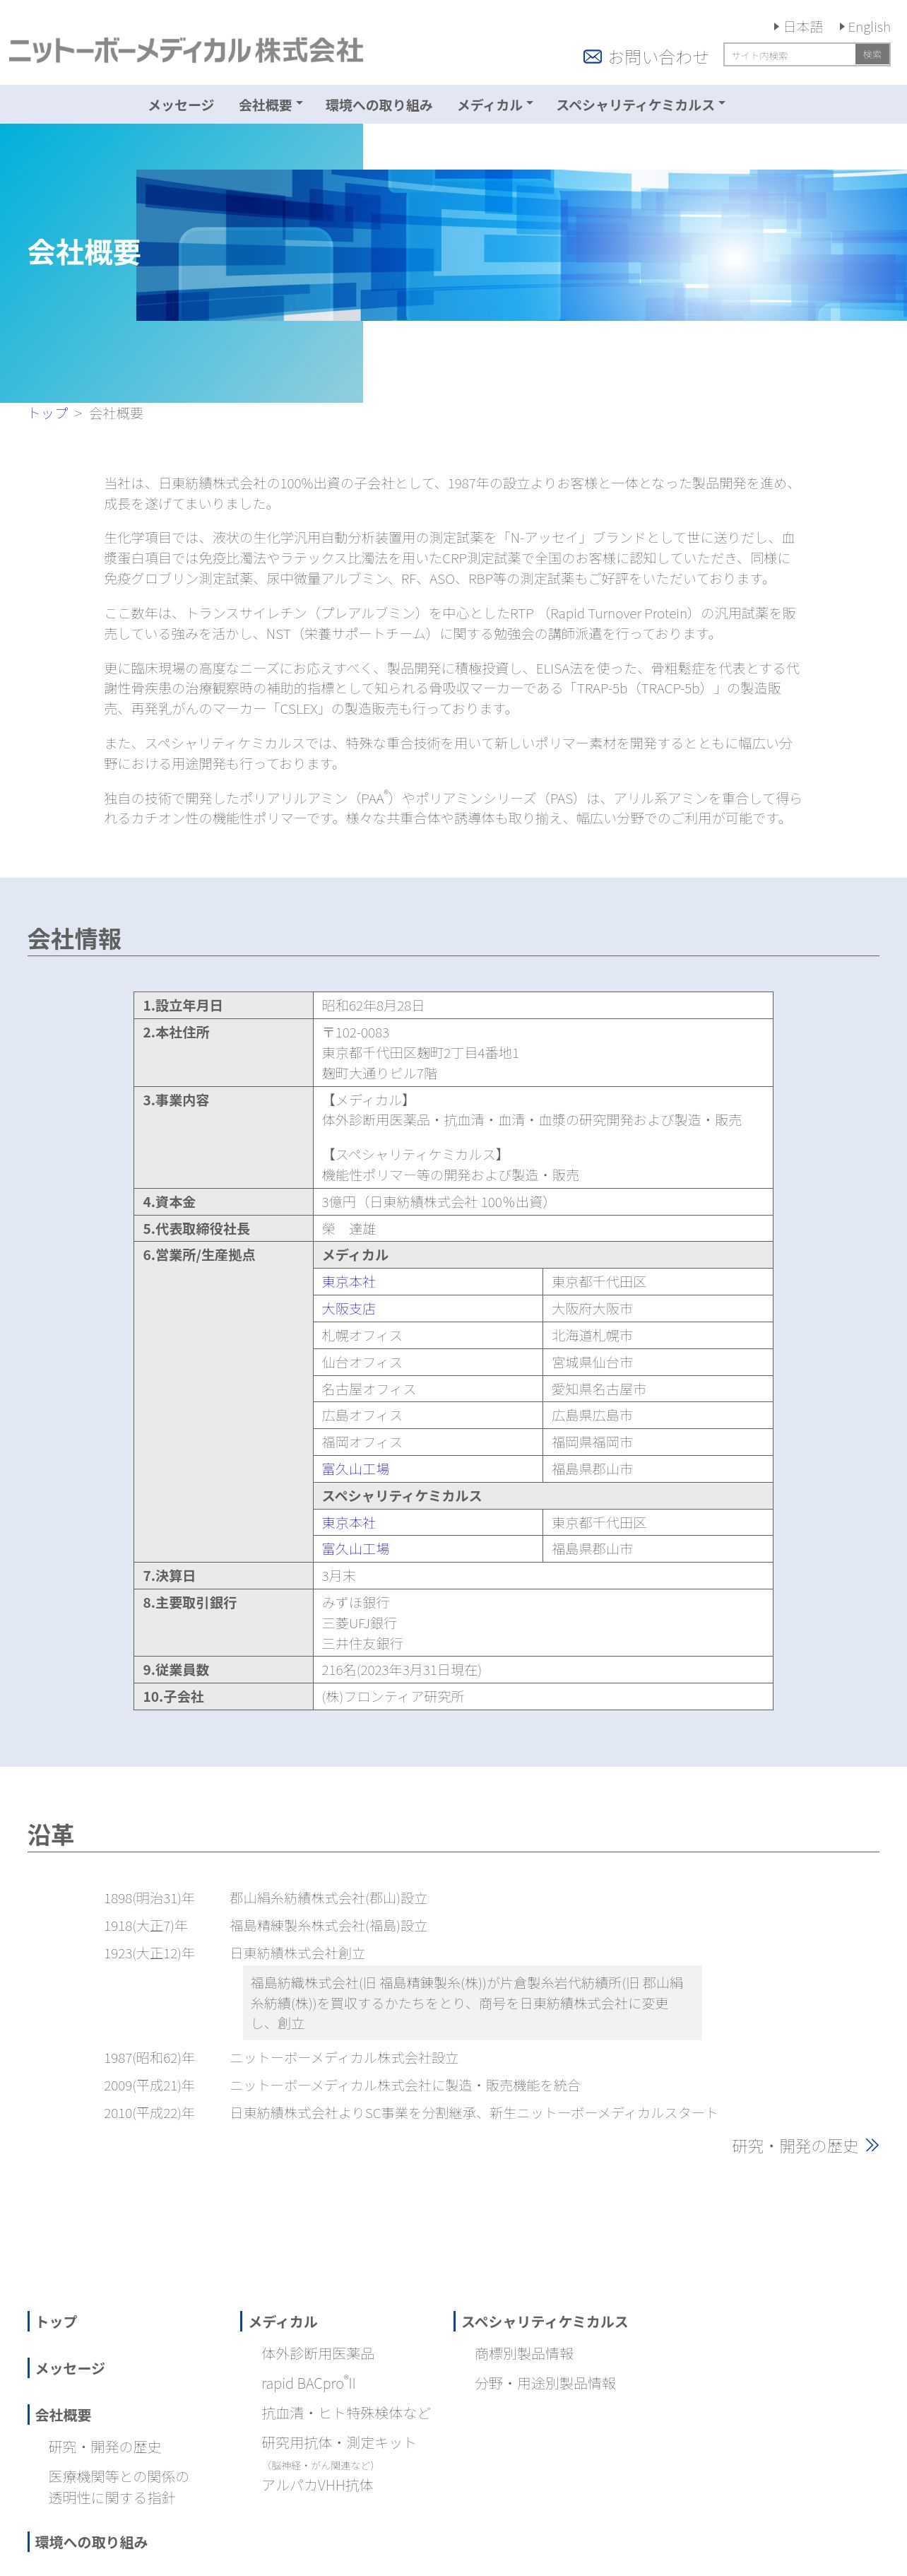Open footer 体外診断用医薬品 link

click(318, 2354)
